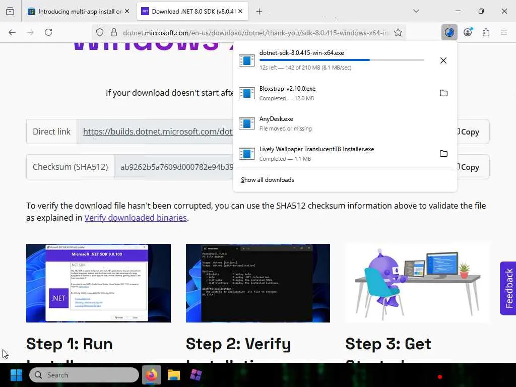Click 'Show all downloads'
Screen dimensions: 516x387
click(267, 180)
